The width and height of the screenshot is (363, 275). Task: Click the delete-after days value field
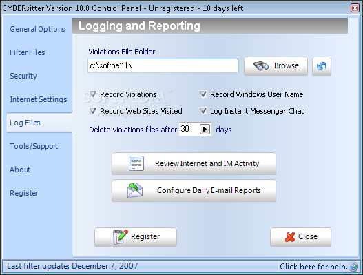click(x=189, y=129)
